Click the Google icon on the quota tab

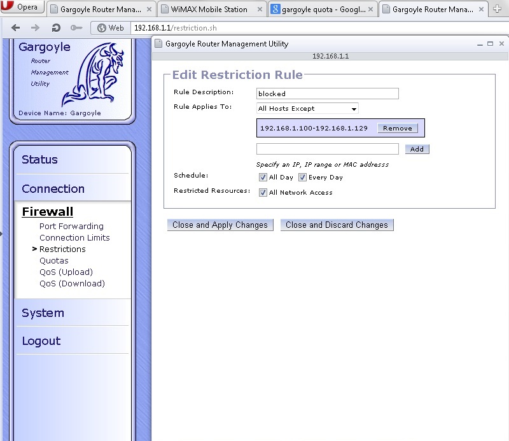pos(275,9)
